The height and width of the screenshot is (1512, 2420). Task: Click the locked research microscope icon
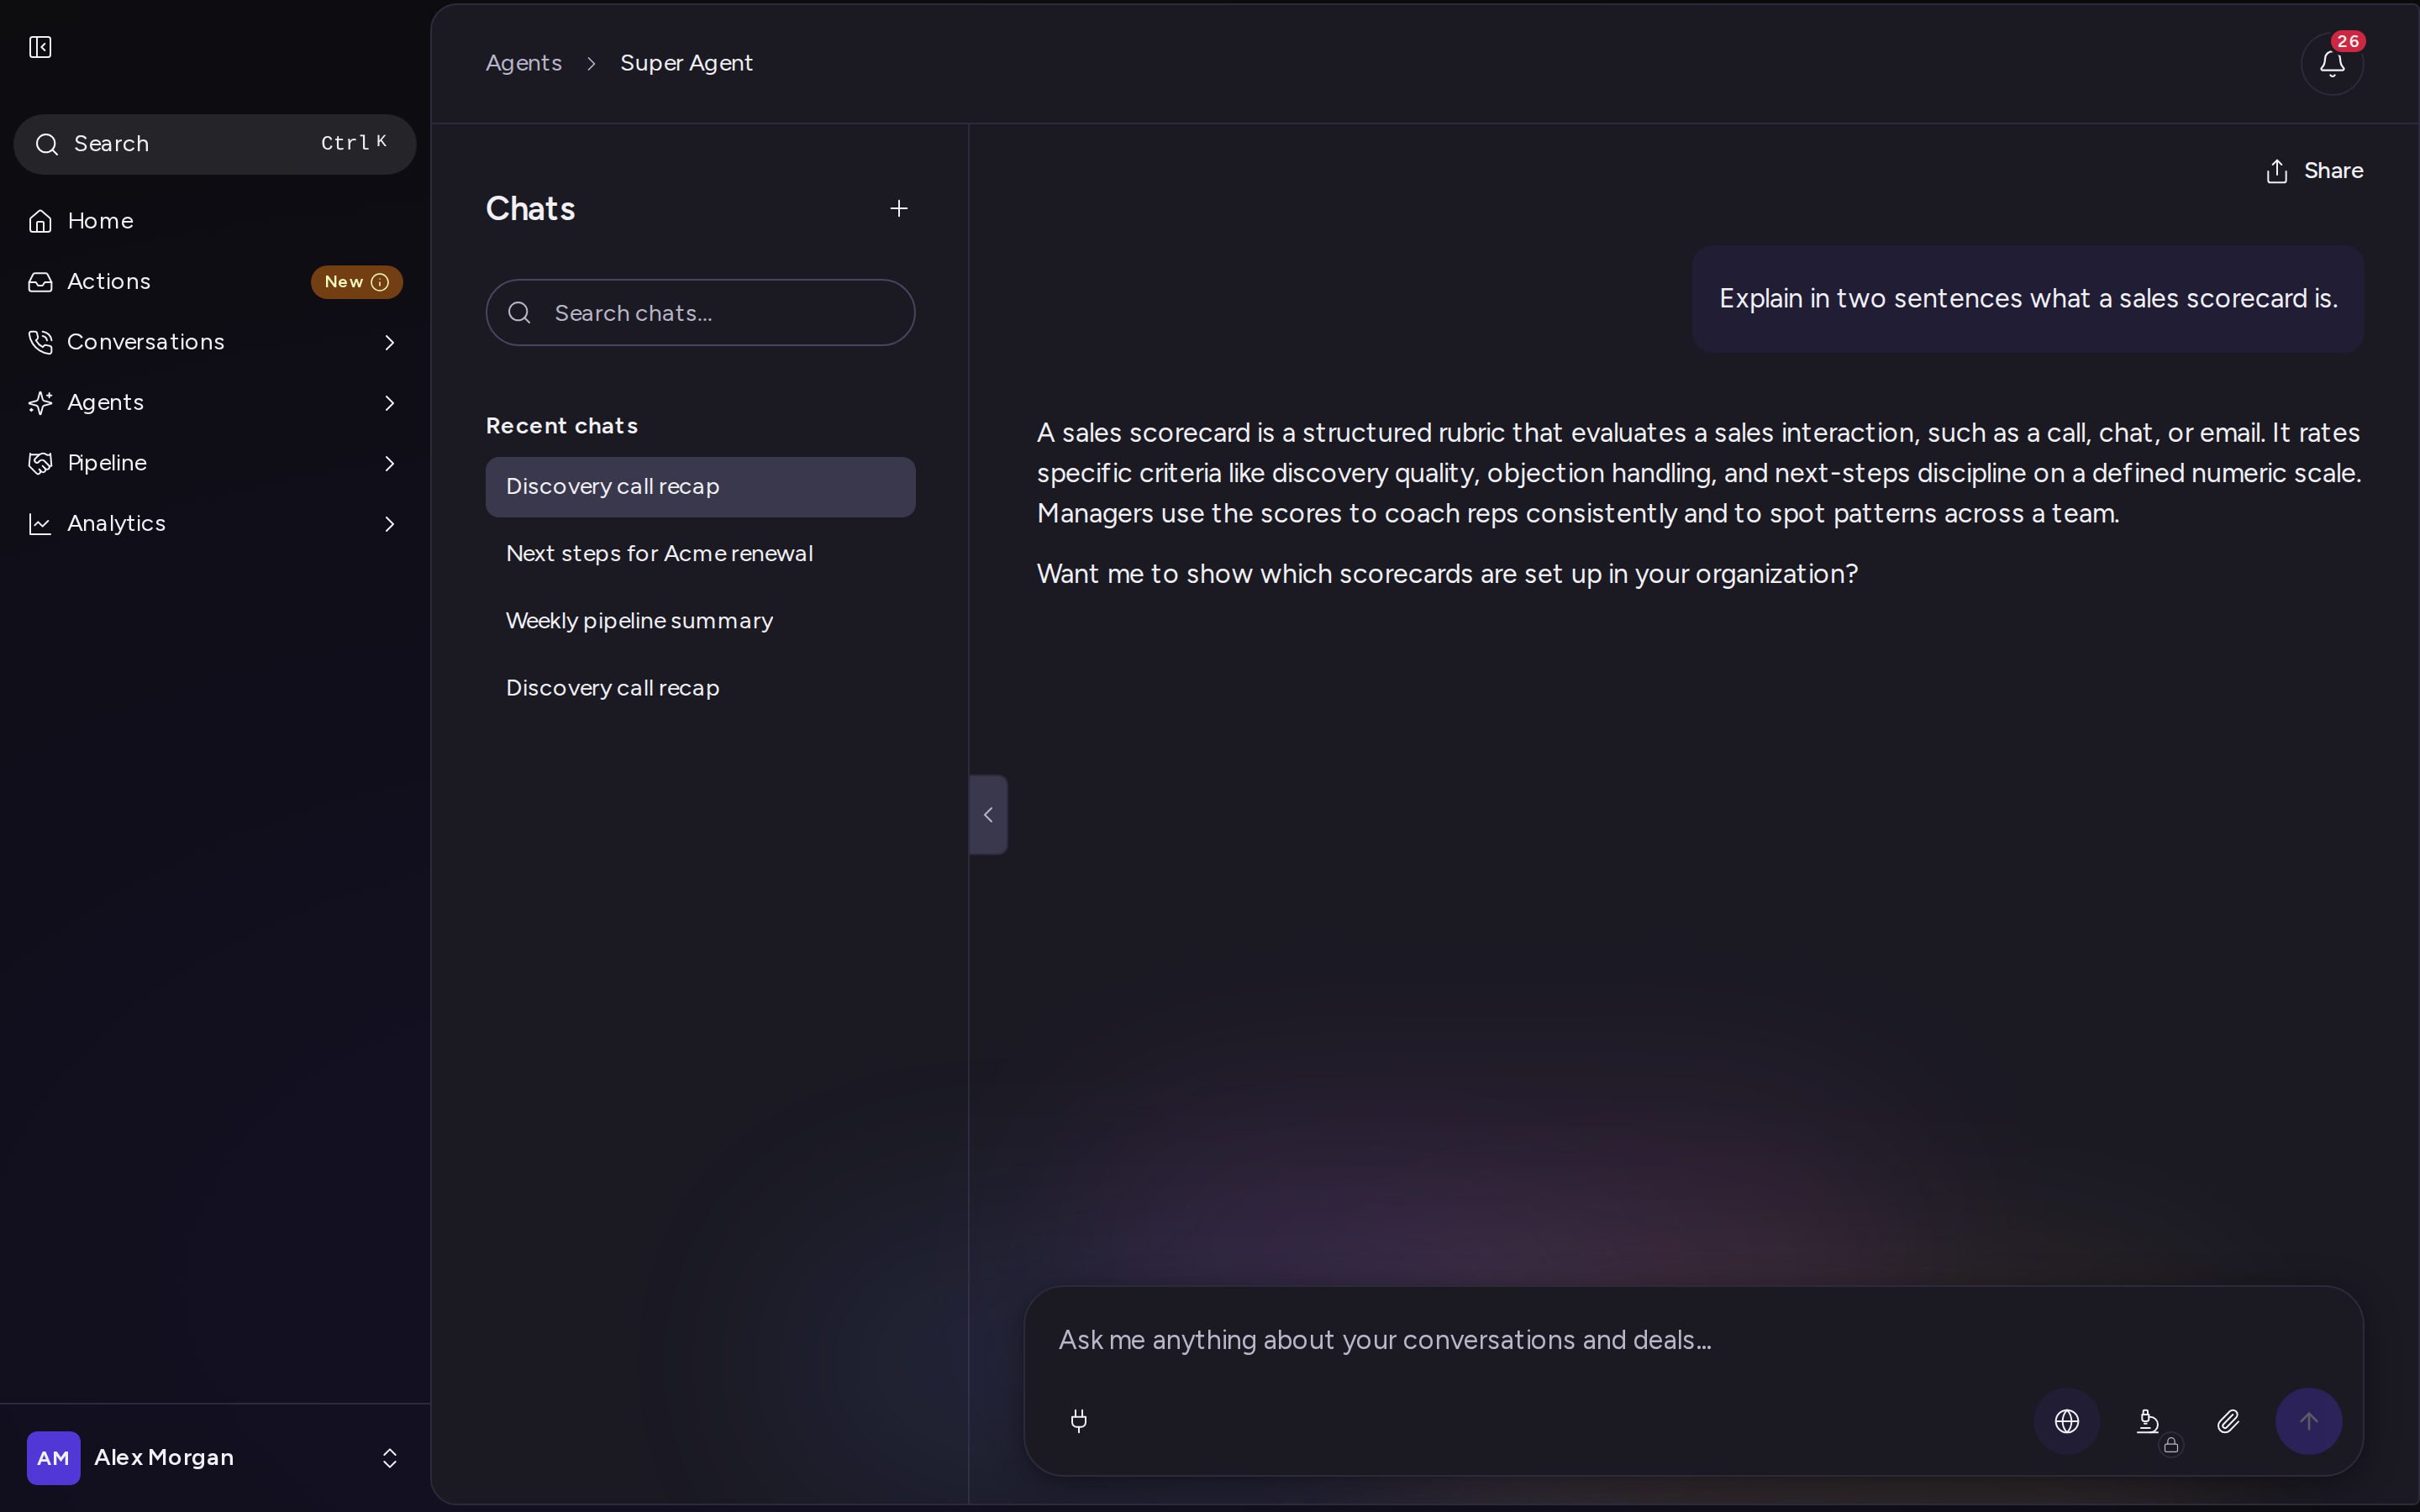pos(2148,1421)
